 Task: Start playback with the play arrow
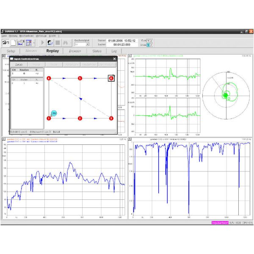pos(43,43)
